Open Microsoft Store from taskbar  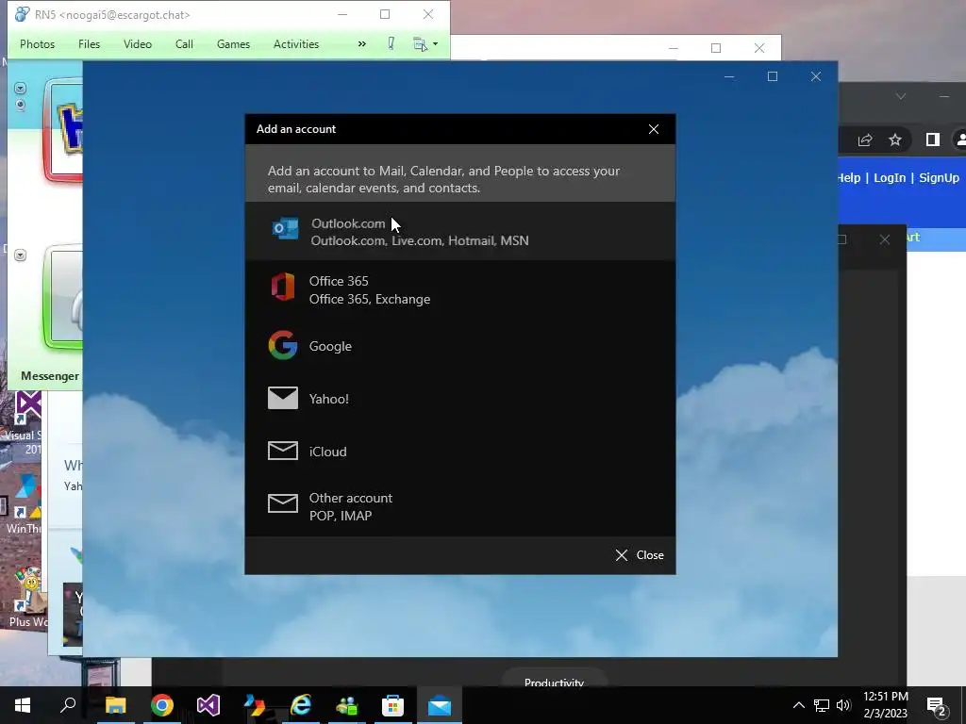pos(393,705)
